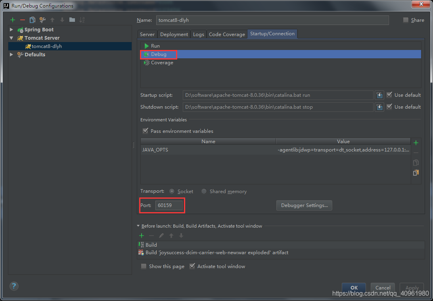Open the browse icon beside Shutdown script
Screen dimensions: 433x301
point(379,107)
